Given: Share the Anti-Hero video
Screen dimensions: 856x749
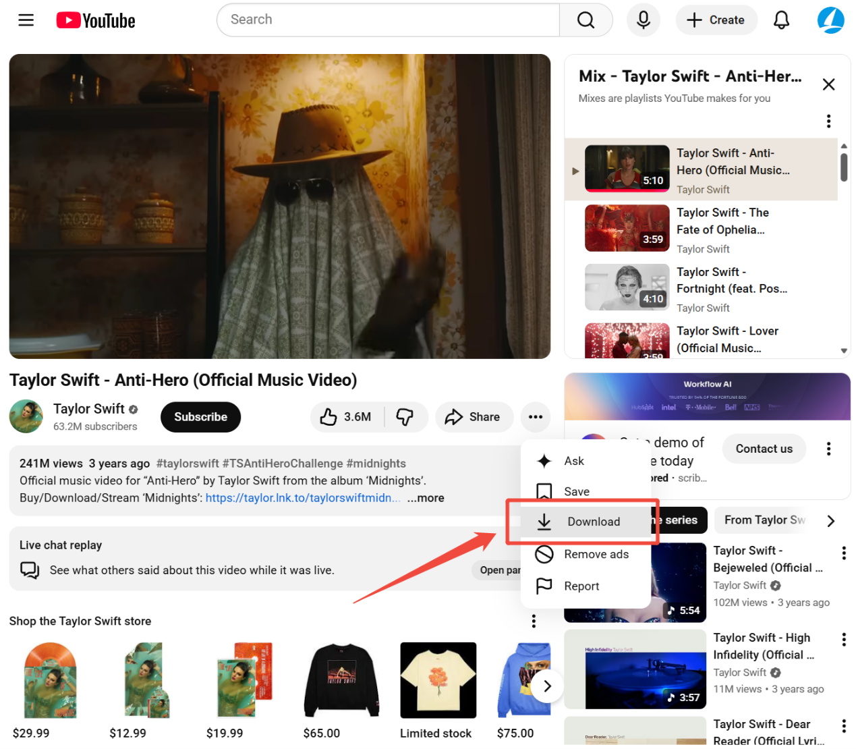Looking at the screenshot, I should (x=474, y=417).
